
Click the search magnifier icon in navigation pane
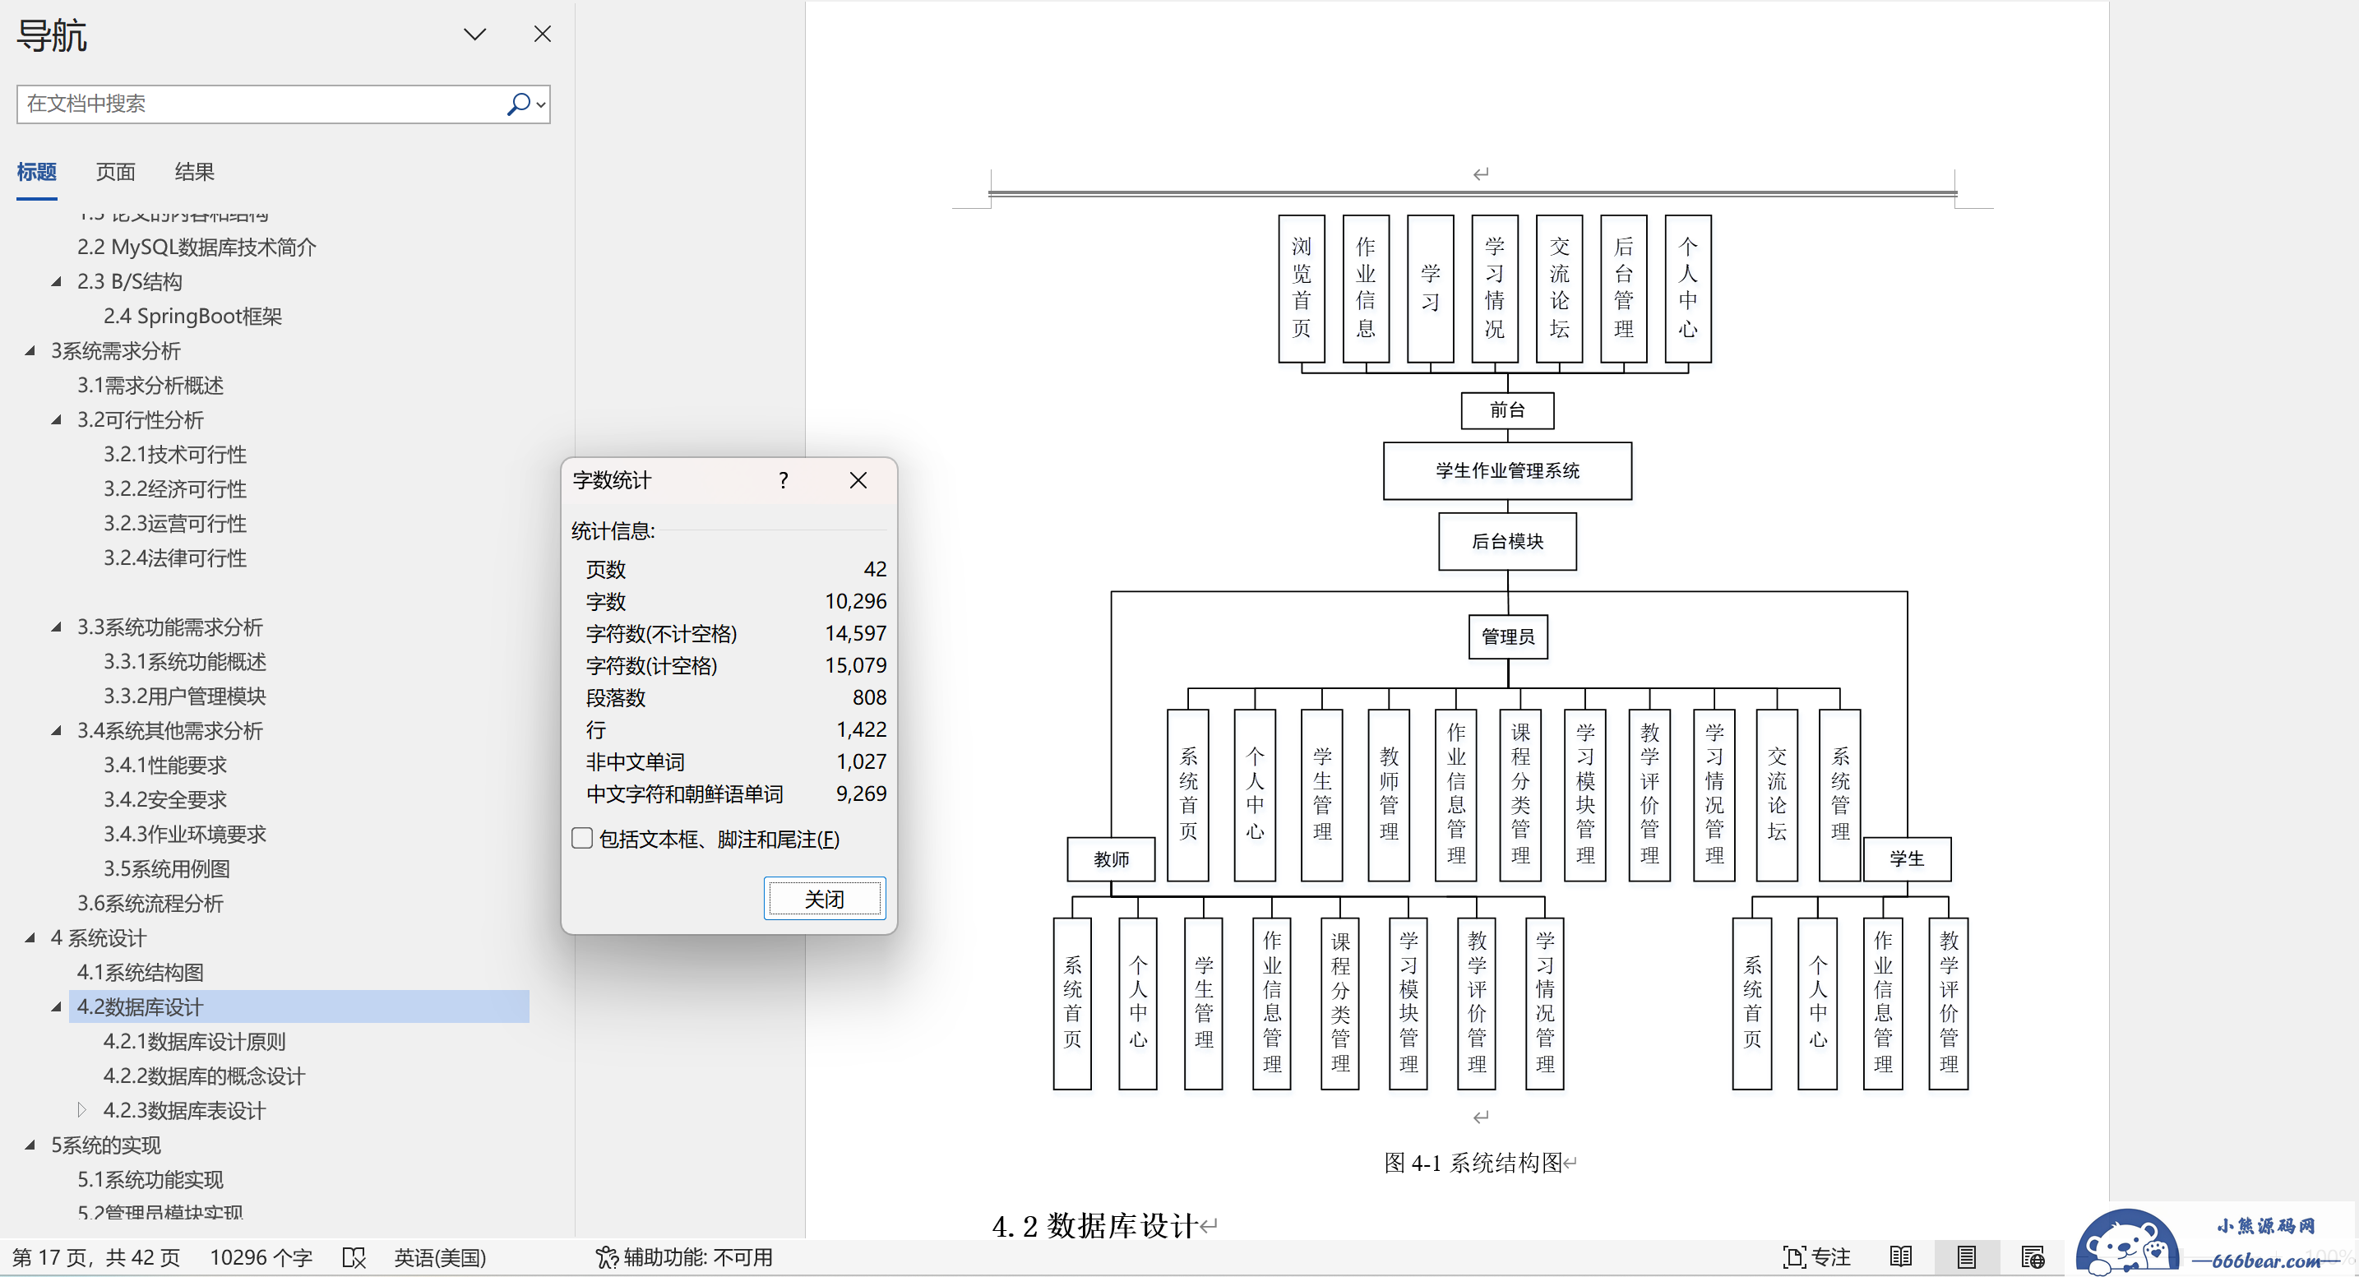tap(517, 104)
